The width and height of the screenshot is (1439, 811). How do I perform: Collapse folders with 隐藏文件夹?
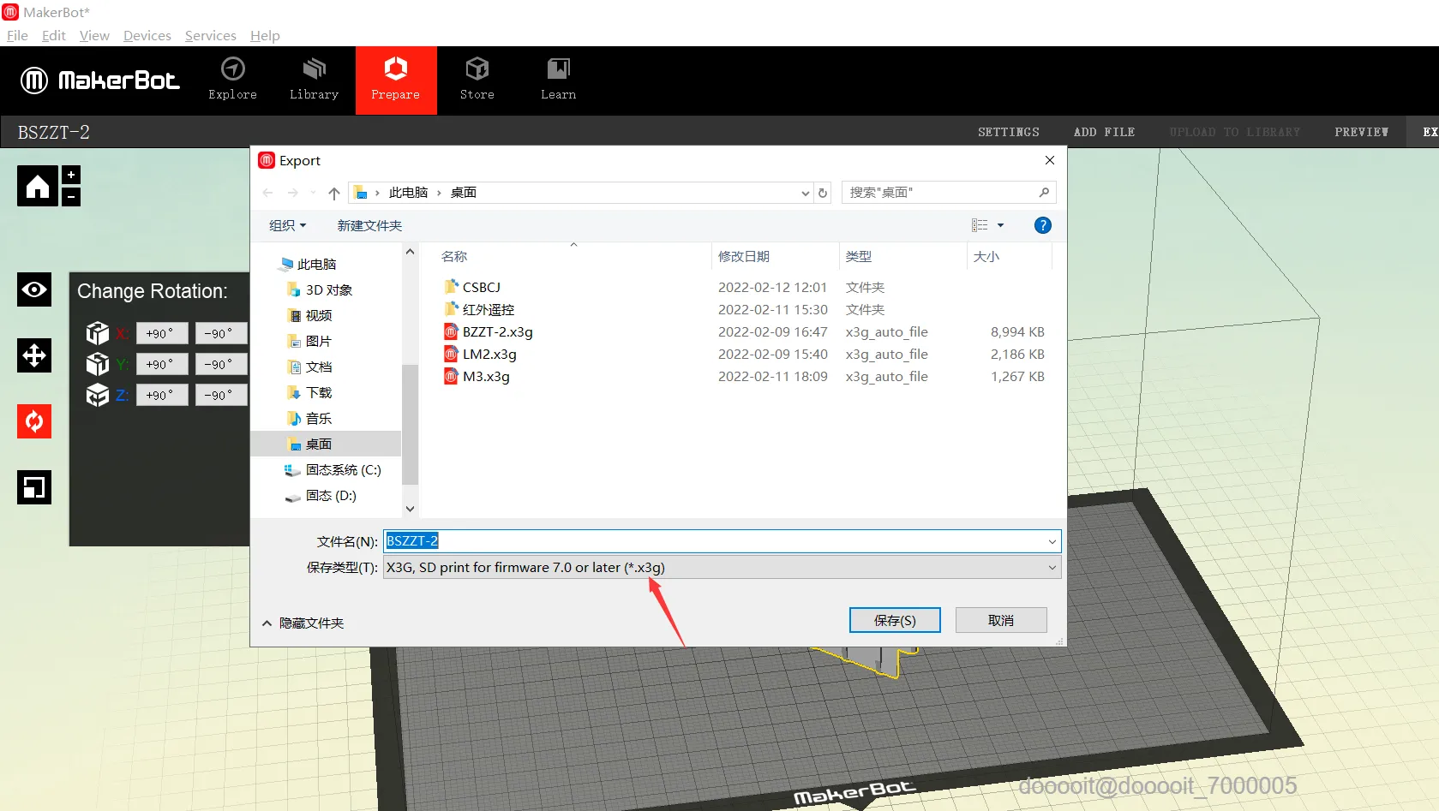coord(303,623)
